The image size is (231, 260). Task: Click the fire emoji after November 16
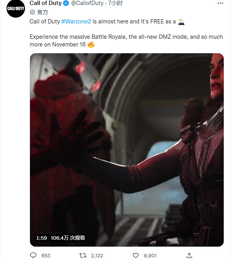point(91,44)
